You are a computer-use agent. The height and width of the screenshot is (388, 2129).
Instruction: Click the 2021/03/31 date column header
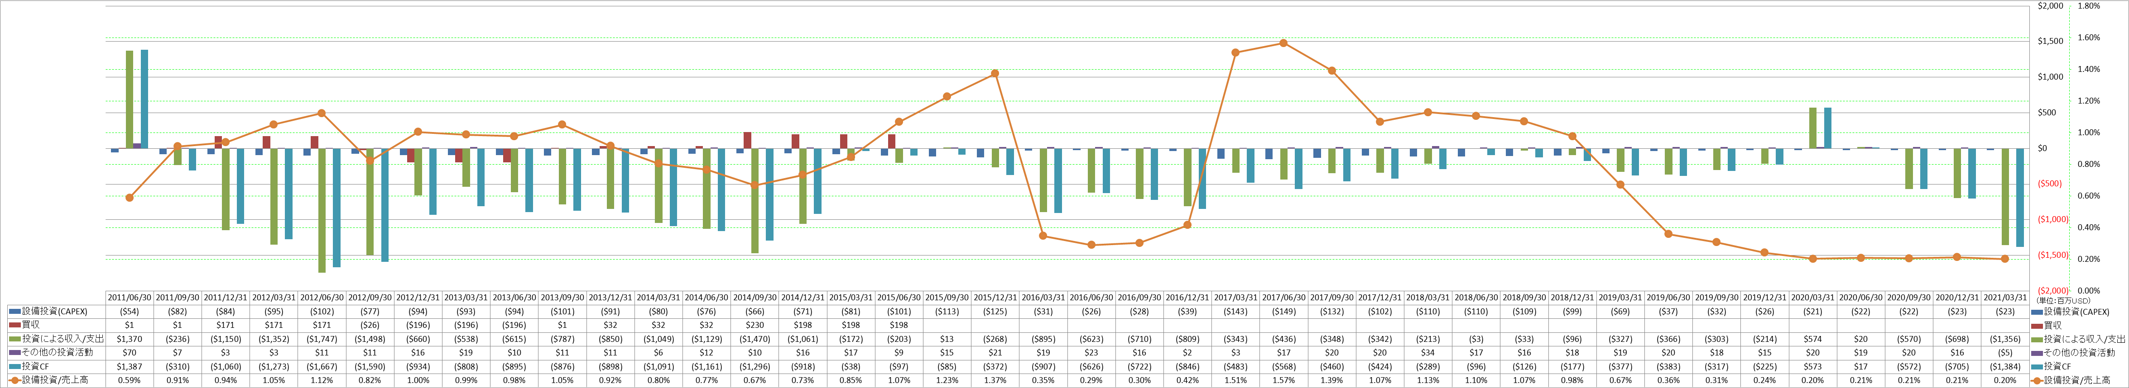pos(2005,298)
